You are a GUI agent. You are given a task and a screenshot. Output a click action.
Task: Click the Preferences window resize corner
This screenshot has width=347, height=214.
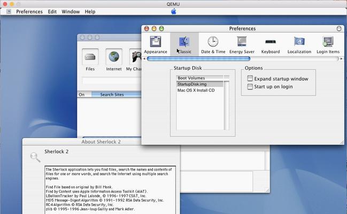(342, 142)
